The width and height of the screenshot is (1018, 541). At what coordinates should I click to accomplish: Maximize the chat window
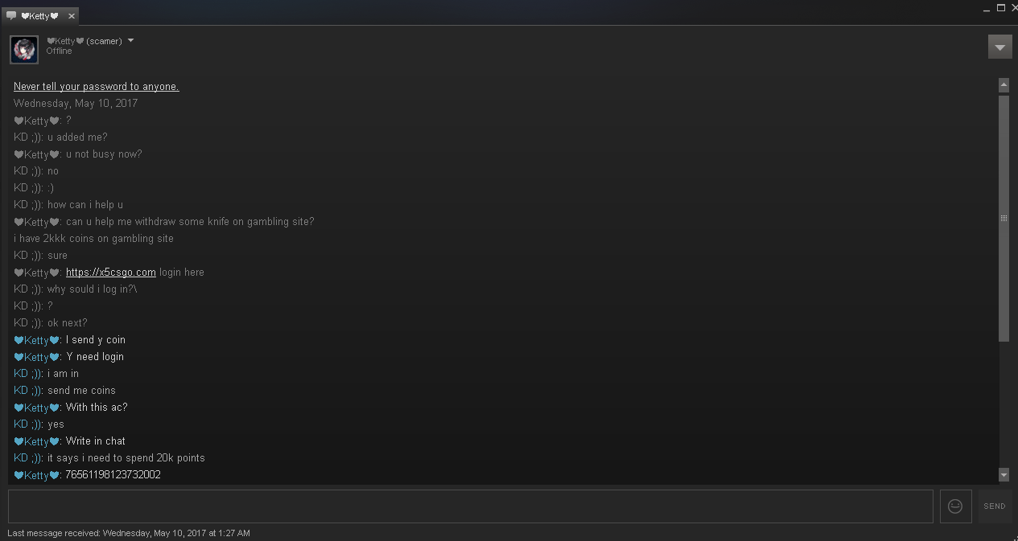(1001, 8)
